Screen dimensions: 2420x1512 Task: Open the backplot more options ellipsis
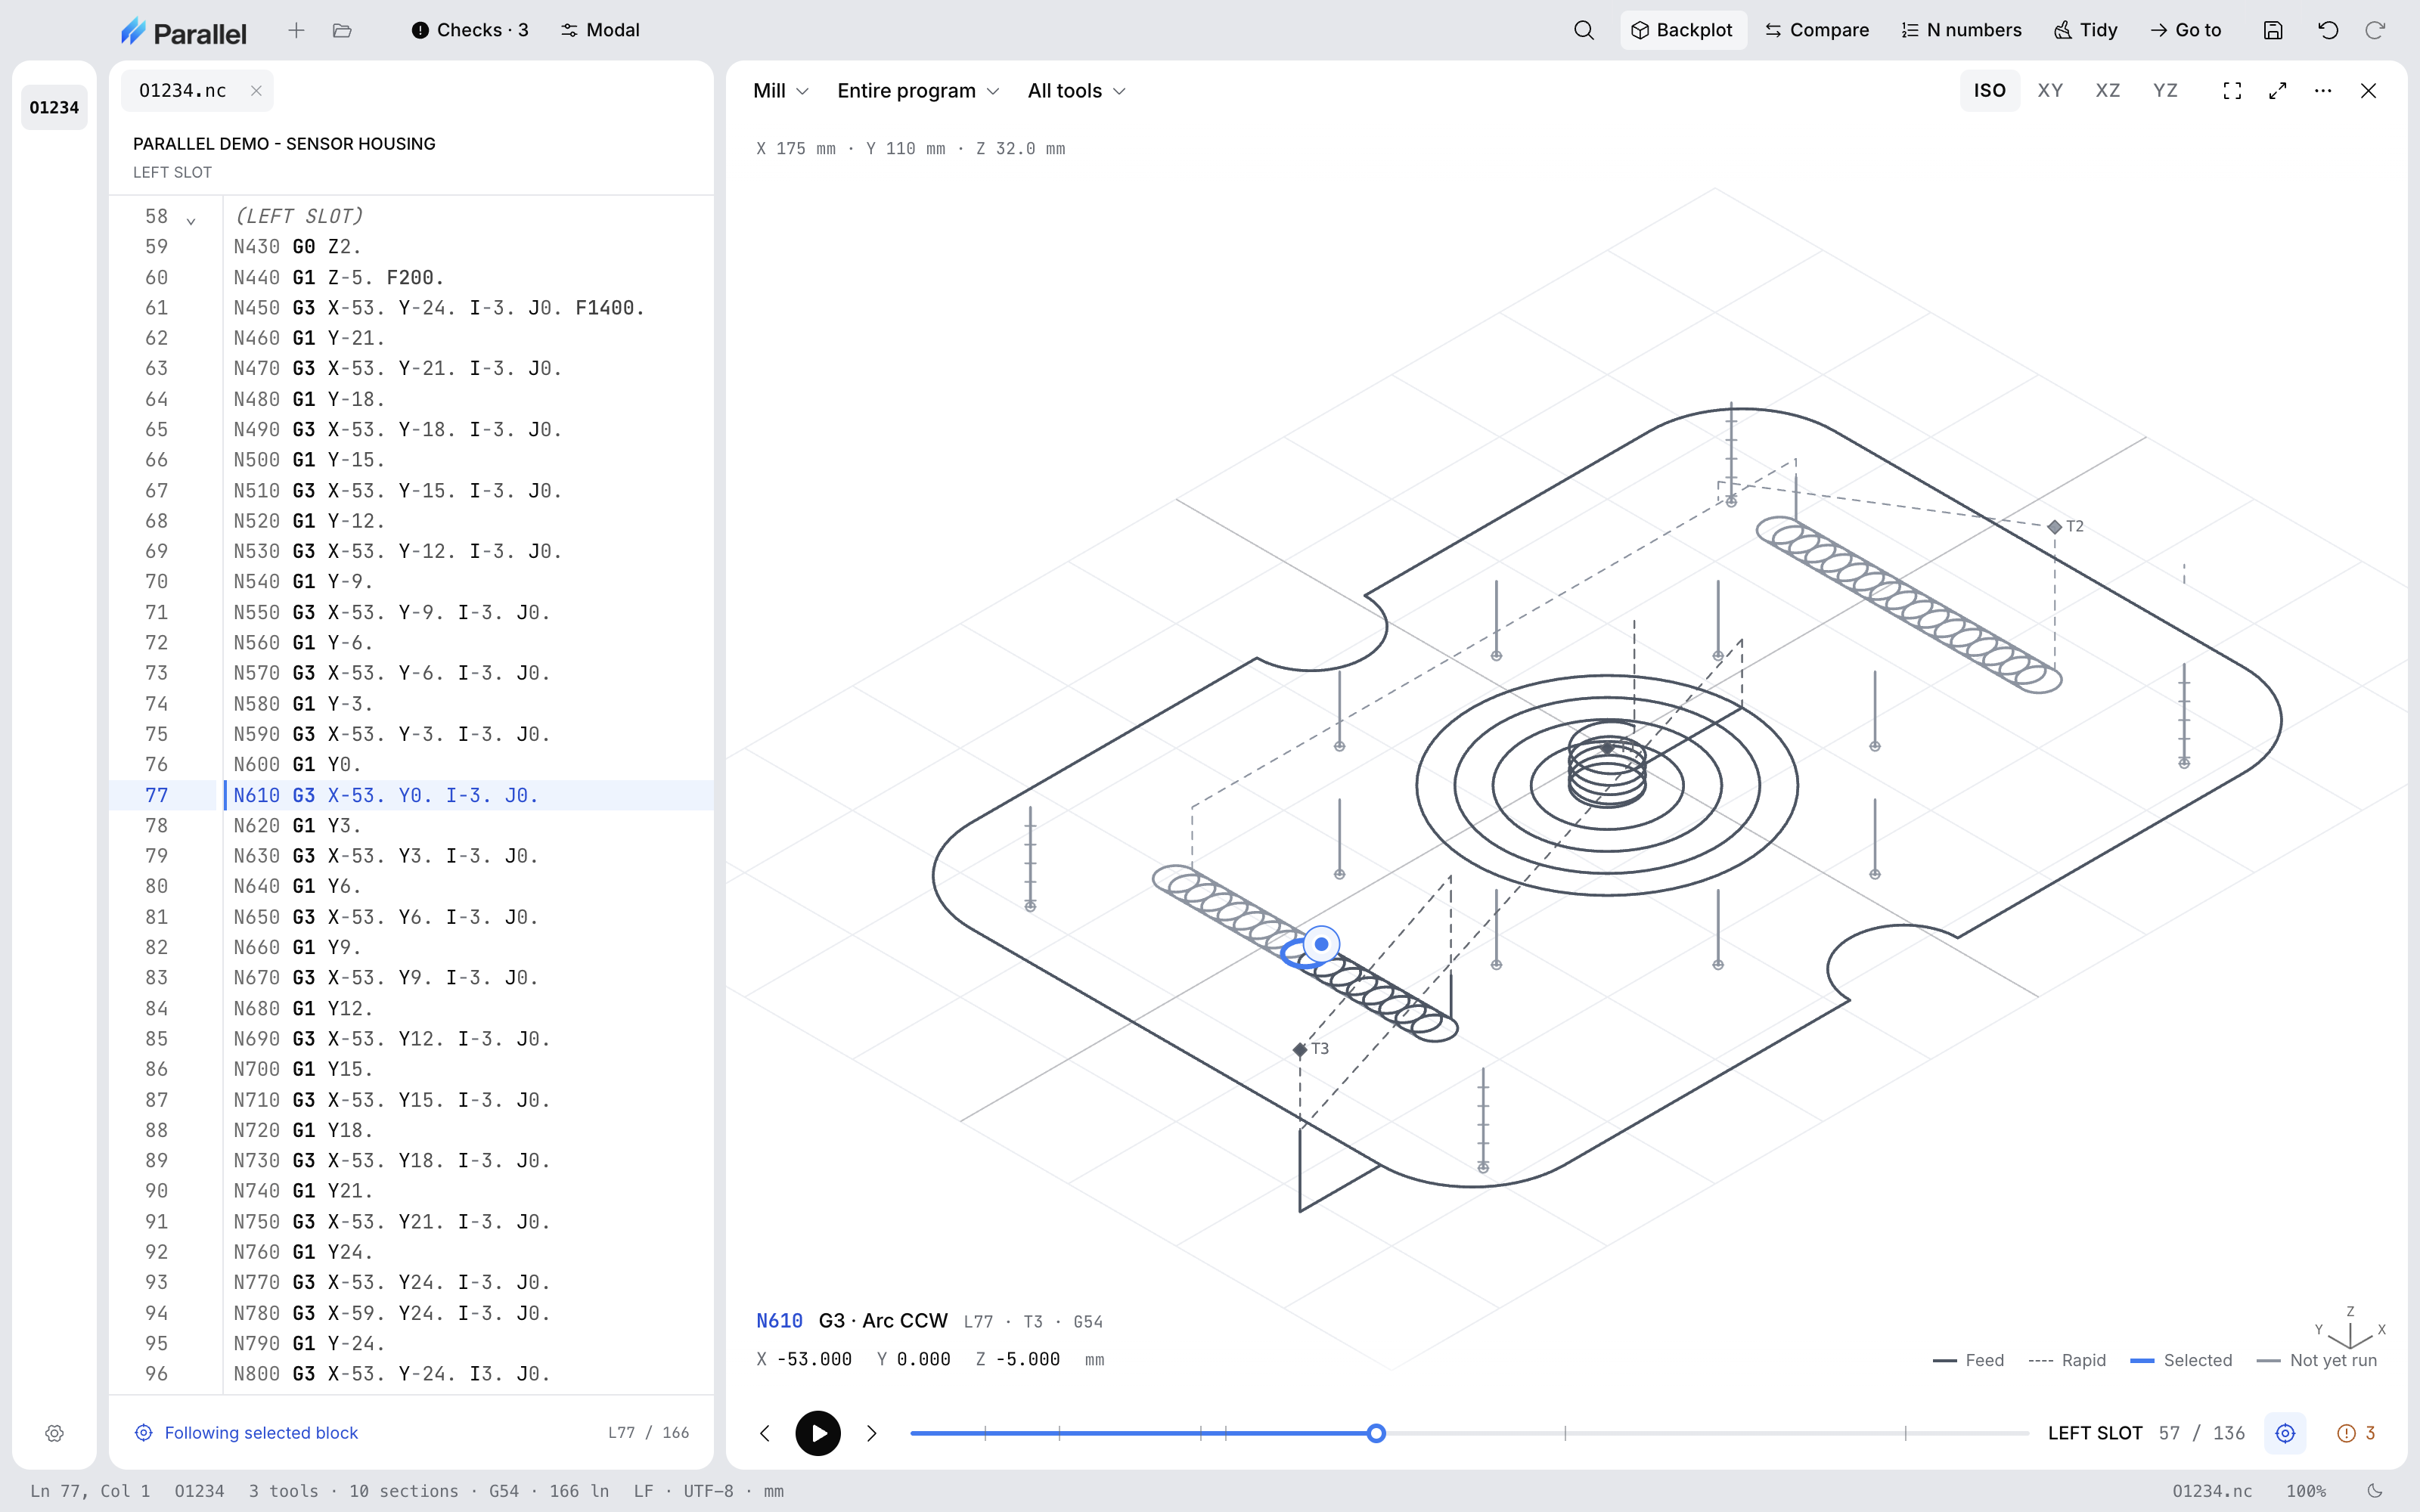pyautogui.click(x=2323, y=91)
